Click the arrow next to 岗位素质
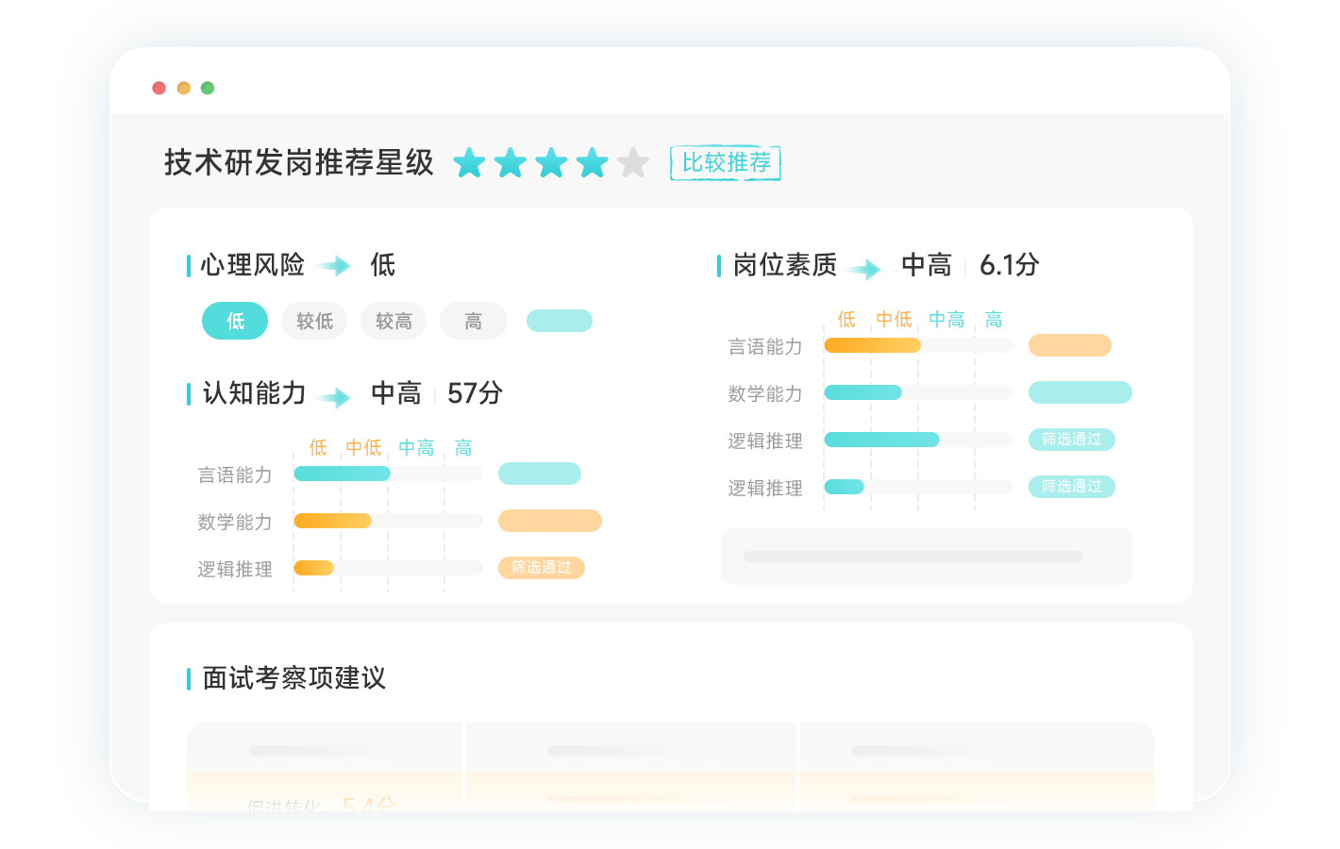Viewport: 1340px width, 849px height. (x=864, y=270)
